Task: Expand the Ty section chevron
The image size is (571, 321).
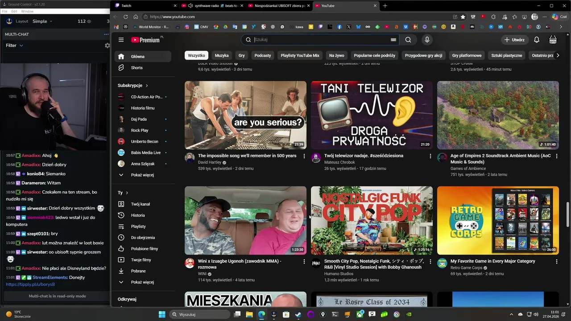Action: [x=127, y=193]
